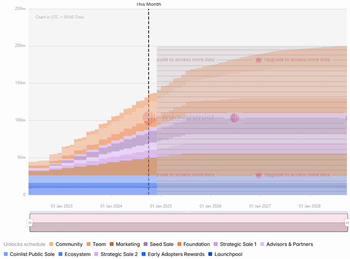Click the Coinlist Public Sale color swatch

pyautogui.click(x=6, y=254)
